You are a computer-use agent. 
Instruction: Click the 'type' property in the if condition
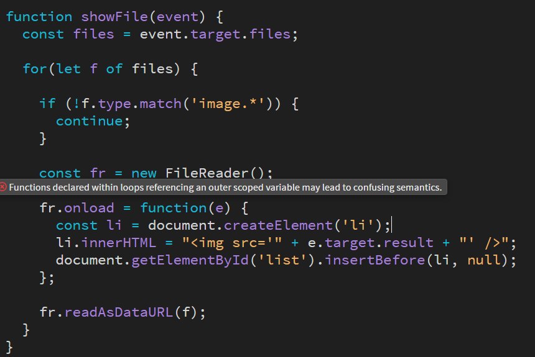pyautogui.click(x=114, y=104)
